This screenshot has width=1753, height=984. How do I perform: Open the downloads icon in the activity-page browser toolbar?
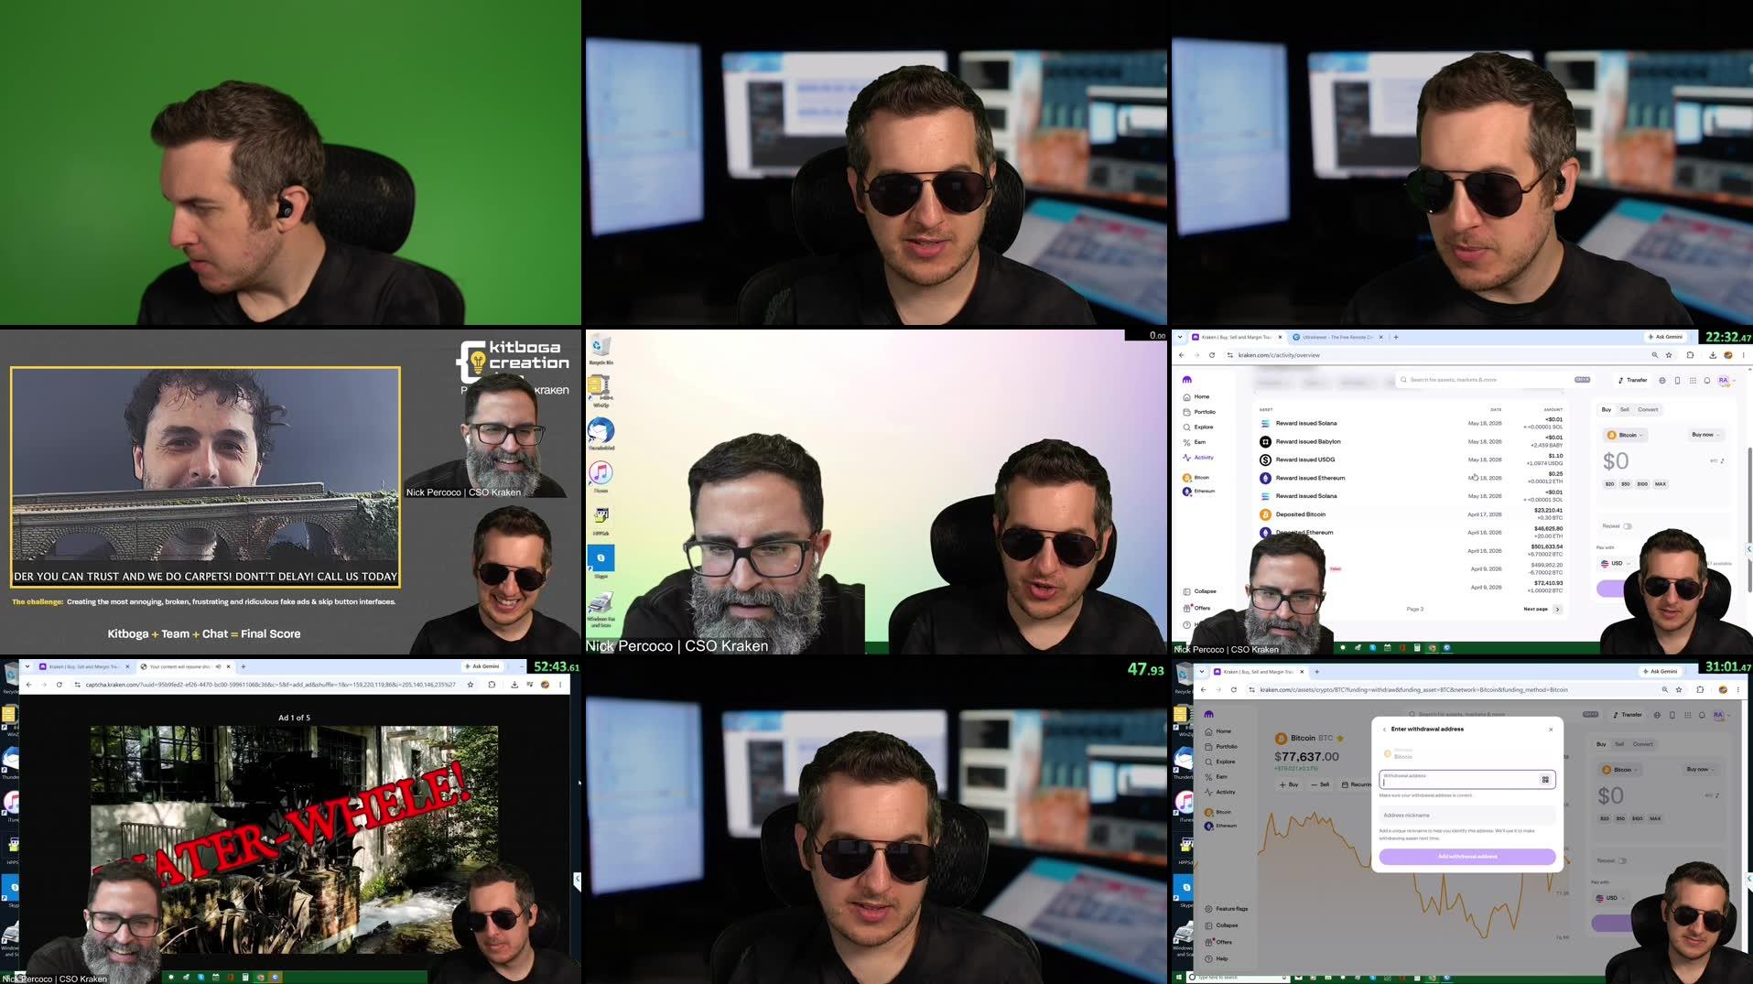coord(1713,355)
